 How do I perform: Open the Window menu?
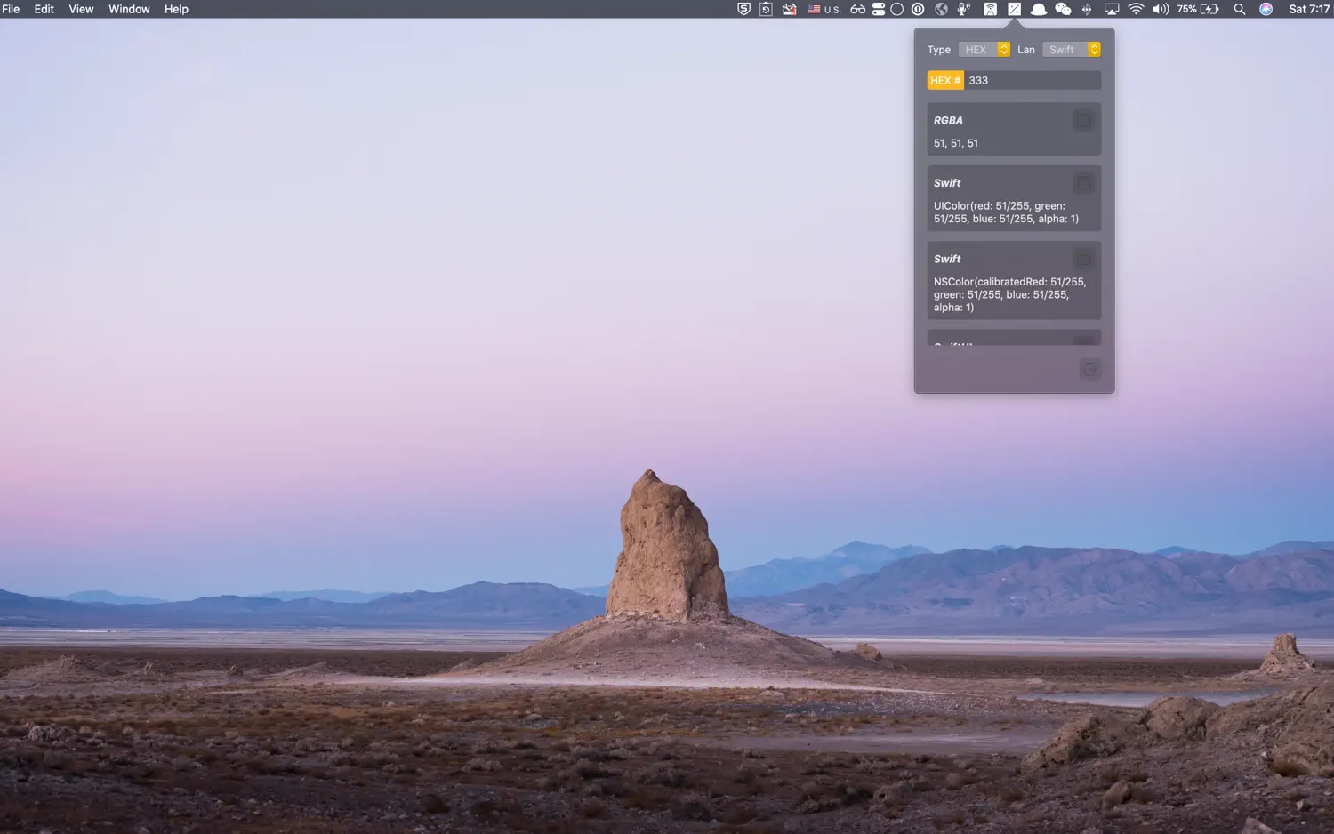(x=128, y=9)
